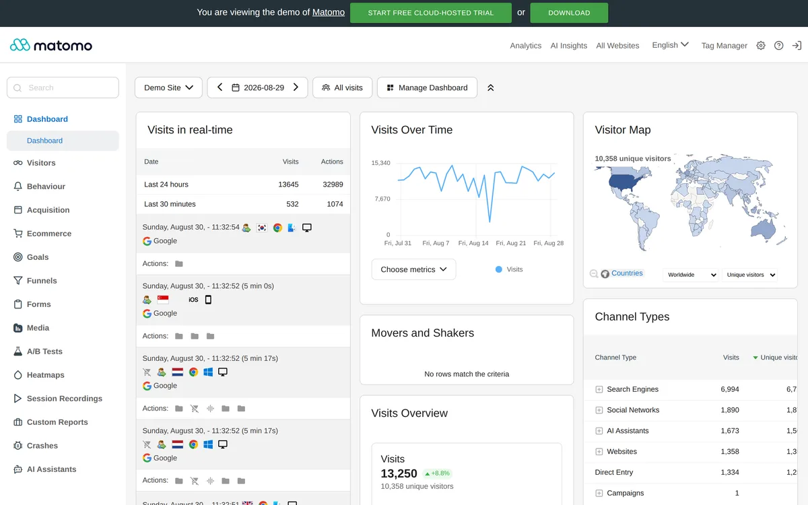Click Singapore flag in 5 min 0s visit
This screenshot has height=505, width=808.
coord(163,300)
